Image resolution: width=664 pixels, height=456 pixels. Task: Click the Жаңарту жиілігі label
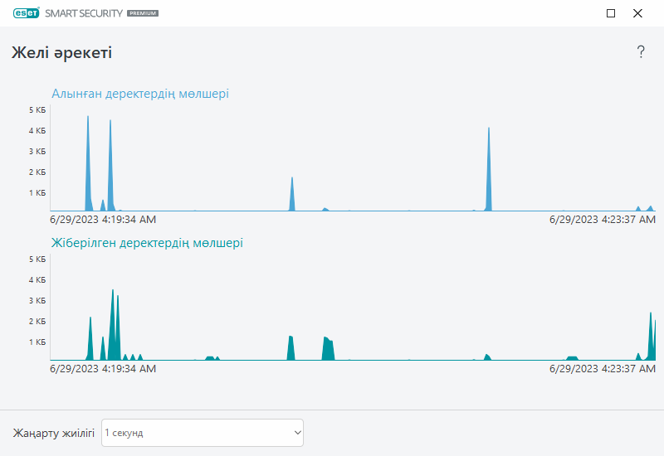coord(53,433)
